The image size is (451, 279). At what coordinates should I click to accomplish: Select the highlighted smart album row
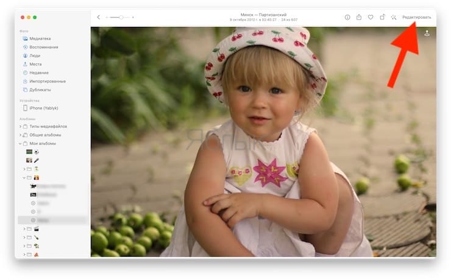click(52, 220)
